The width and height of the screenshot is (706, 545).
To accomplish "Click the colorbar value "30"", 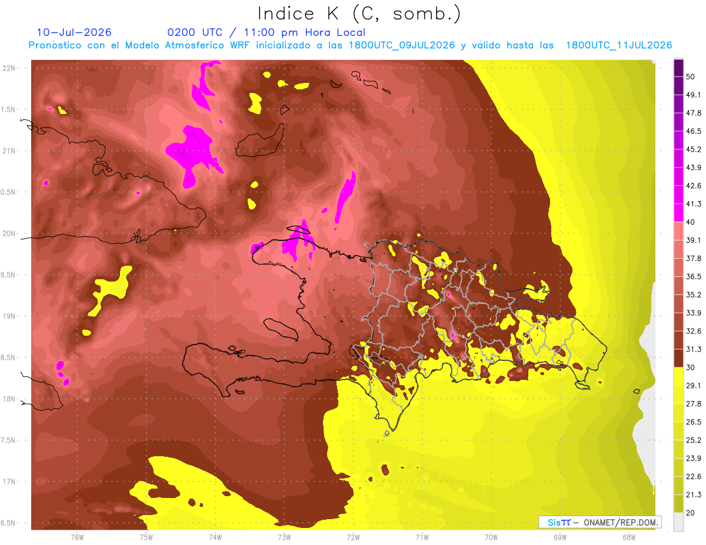I will tap(690, 367).
